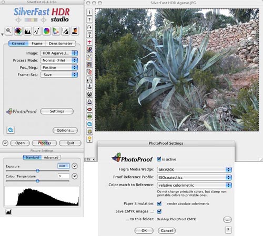
Task: Click blue Q icon in General panel
Action: point(11,130)
